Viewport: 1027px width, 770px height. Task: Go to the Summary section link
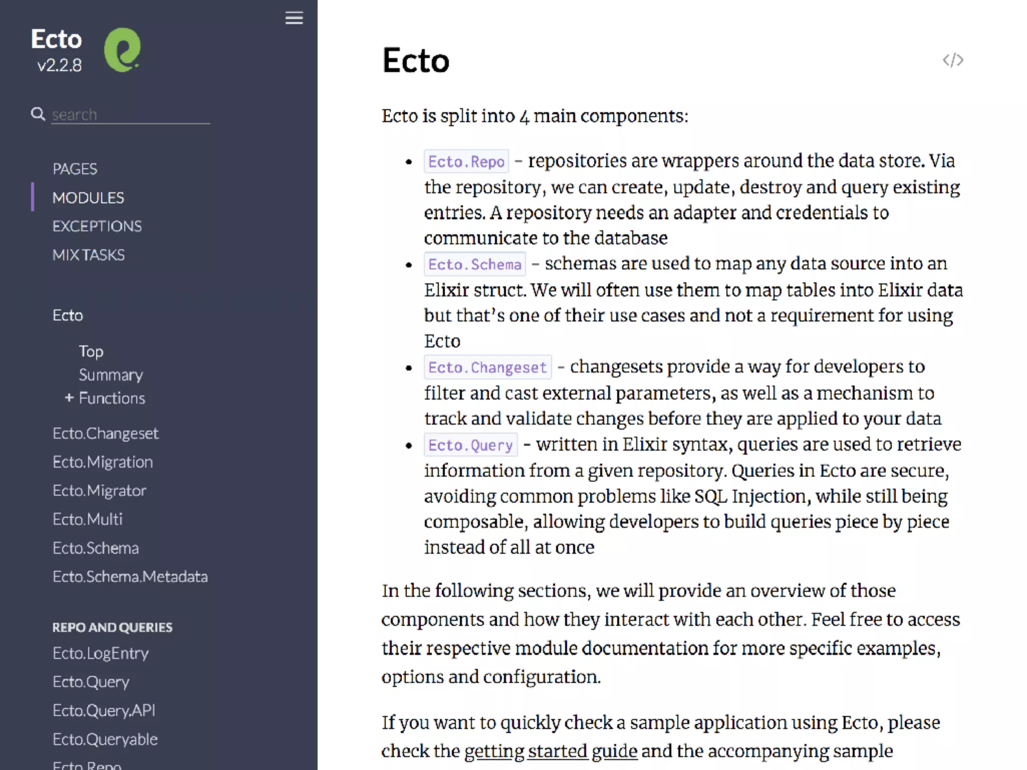111,374
